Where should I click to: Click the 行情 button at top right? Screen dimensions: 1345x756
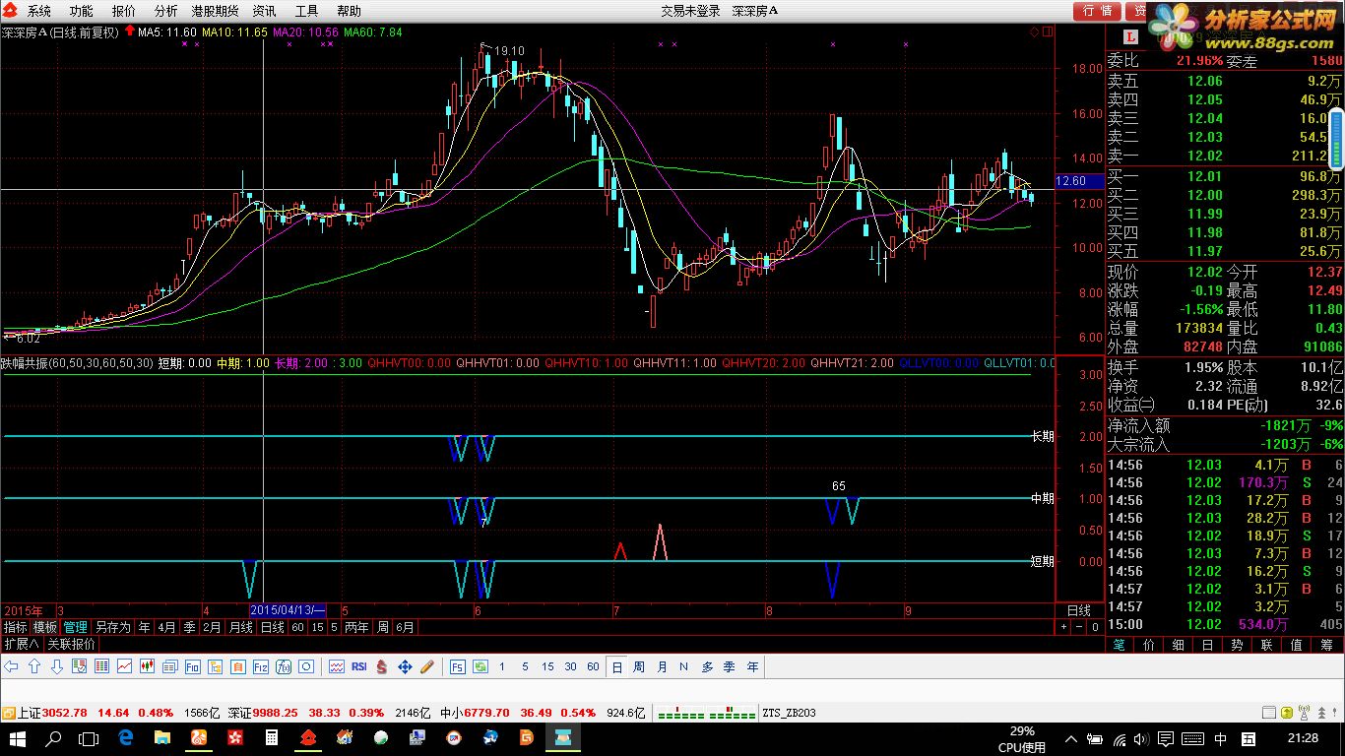coord(1098,11)
